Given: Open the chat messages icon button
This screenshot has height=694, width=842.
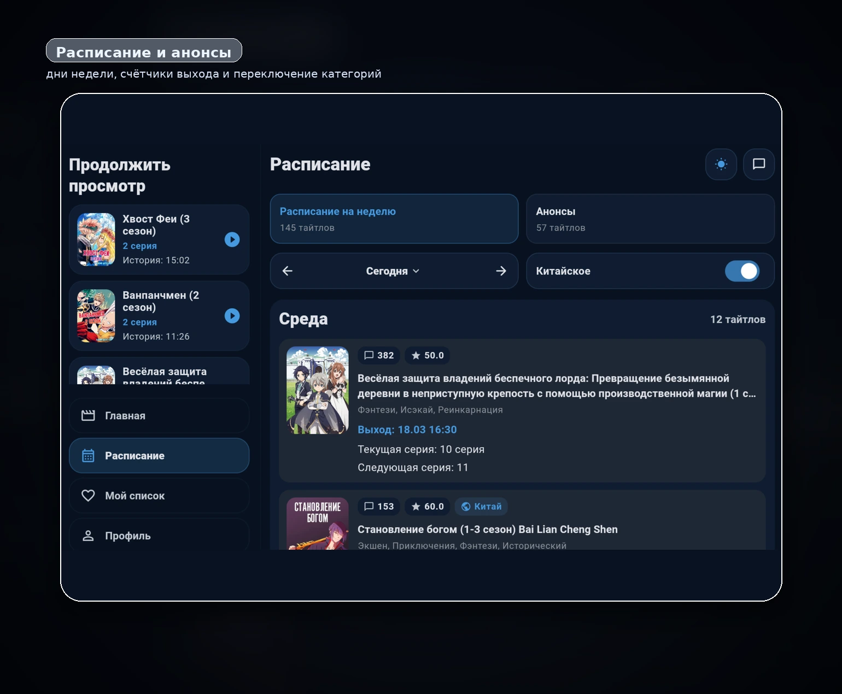Looking at the screenshot, I should (758, 164).
